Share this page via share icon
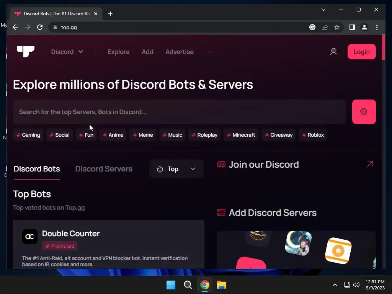This screenshot has height=294, width=392. pos(325,27)
